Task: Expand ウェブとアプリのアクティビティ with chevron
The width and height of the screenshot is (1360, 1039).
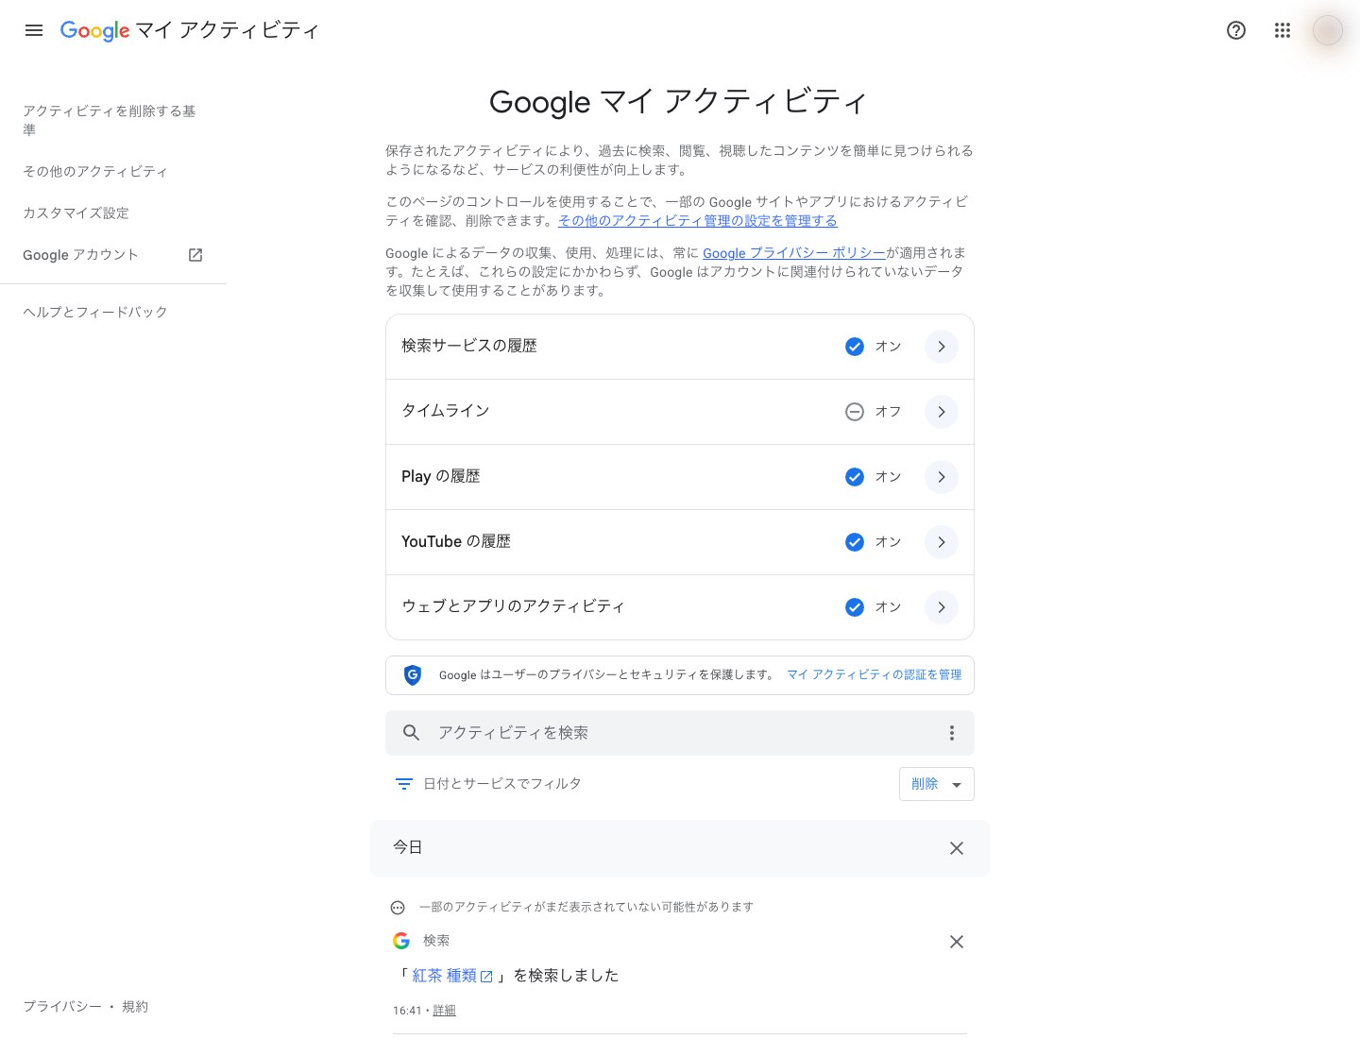Action: (x=942, y=607)
